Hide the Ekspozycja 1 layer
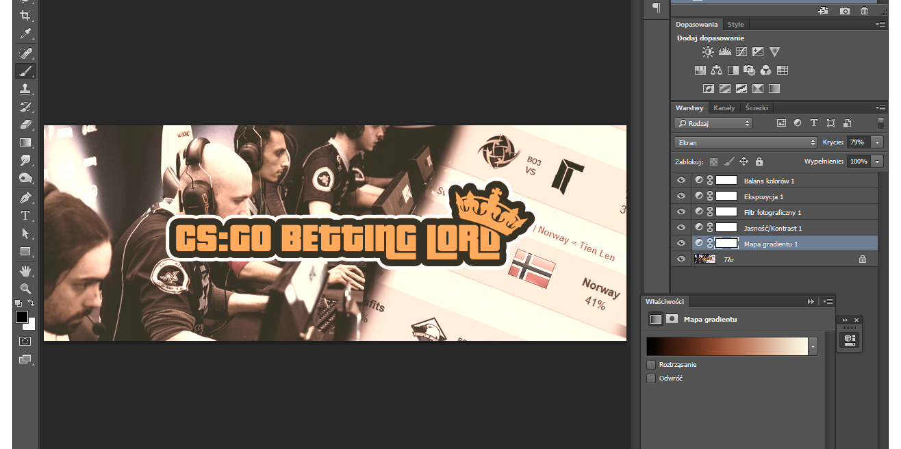 (681, 196)
